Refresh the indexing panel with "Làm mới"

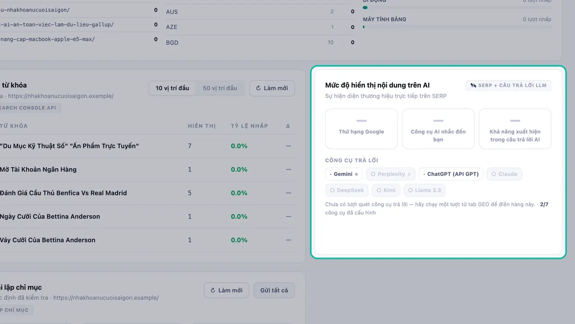click(226, 290)
